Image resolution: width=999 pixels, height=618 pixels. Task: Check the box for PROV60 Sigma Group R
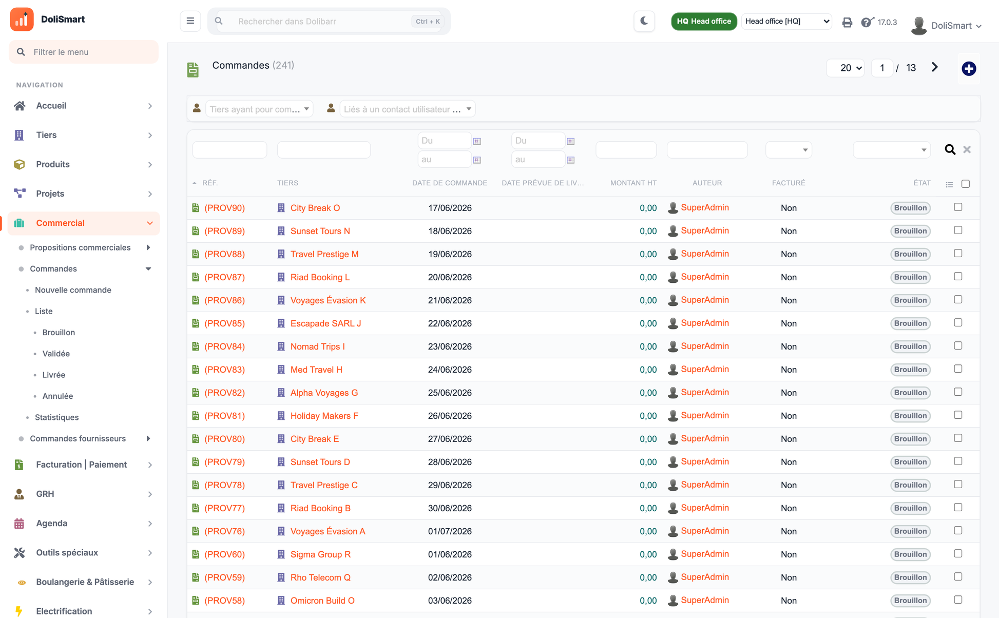coord(958,554)
